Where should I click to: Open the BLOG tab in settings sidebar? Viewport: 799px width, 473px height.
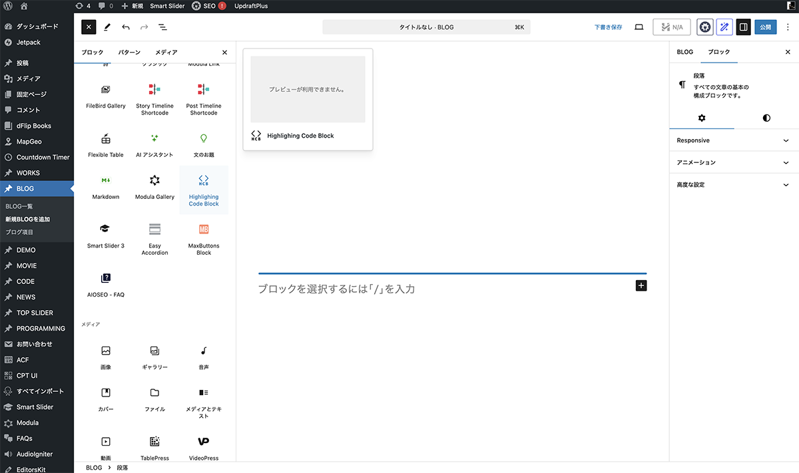pyautogui.click(x=684, y=52)
